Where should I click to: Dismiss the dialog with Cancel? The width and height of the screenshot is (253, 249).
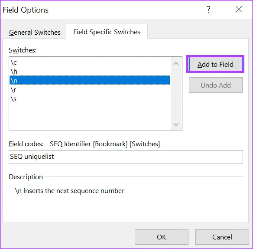[x=222, y=237]
